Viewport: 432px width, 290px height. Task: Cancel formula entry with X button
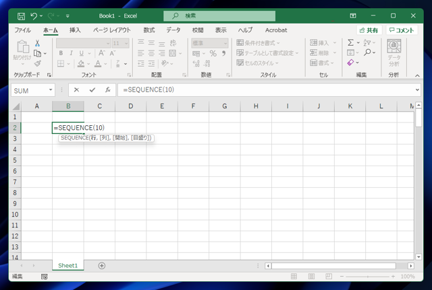[x=76, y=89]
